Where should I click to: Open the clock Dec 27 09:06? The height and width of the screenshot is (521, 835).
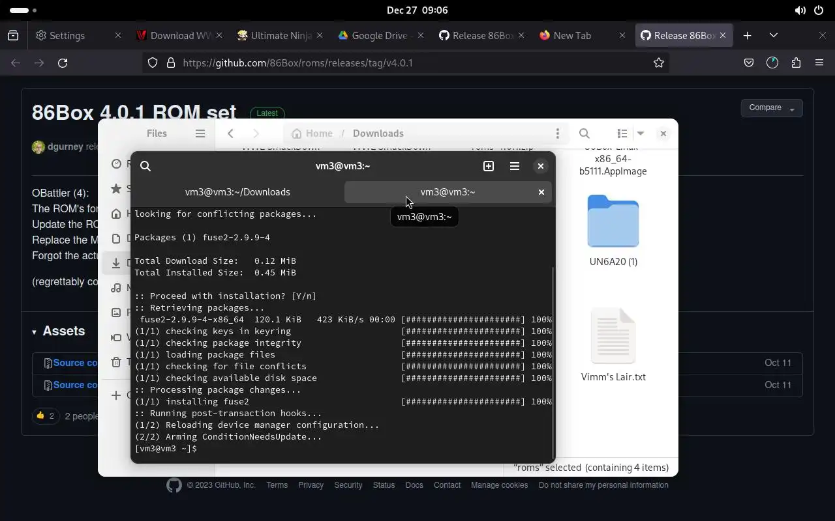tap(417, 10)
